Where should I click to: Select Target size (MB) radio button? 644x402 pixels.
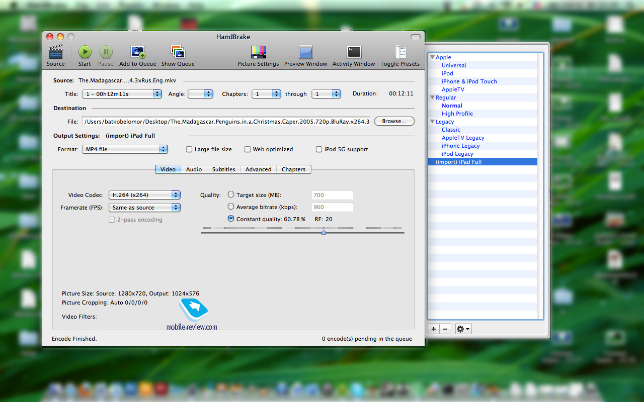[231, 194]
